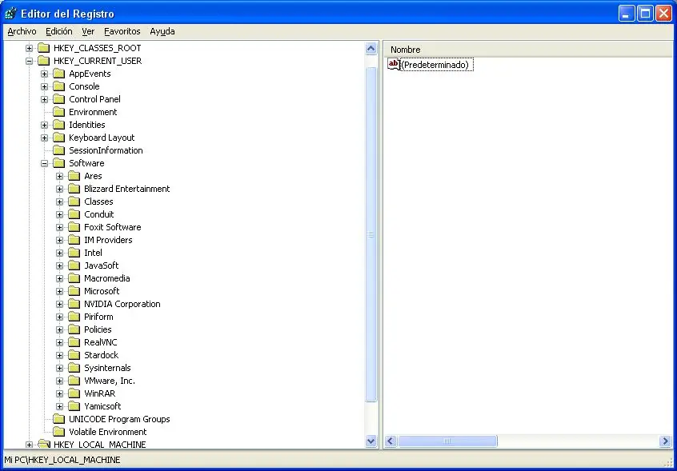Click the Macromedia folder icon
Viewport: 677px width, 471px height.
click(74, 278)
